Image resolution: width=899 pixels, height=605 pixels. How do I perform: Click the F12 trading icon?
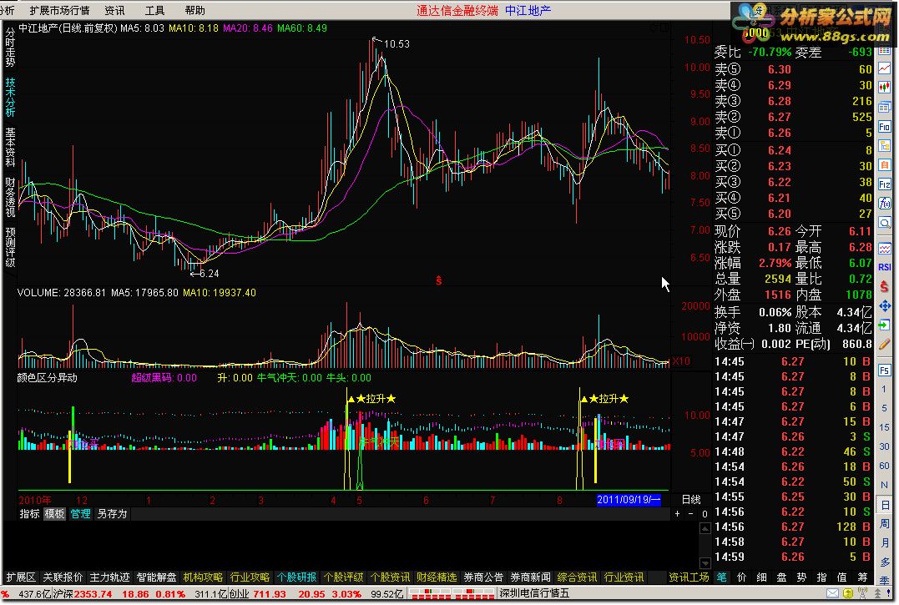coord(885,184)
